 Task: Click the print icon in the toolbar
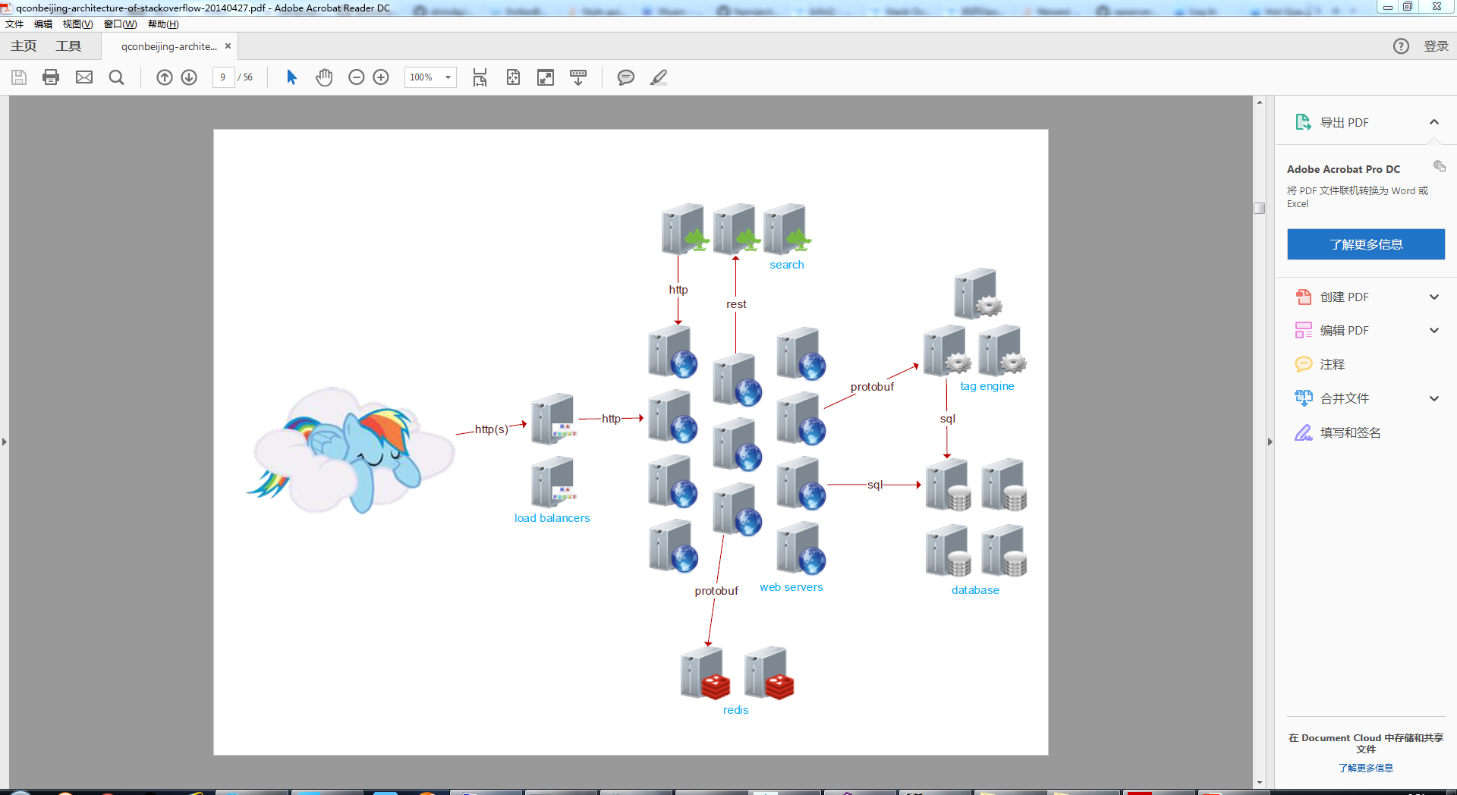[51, 77]
